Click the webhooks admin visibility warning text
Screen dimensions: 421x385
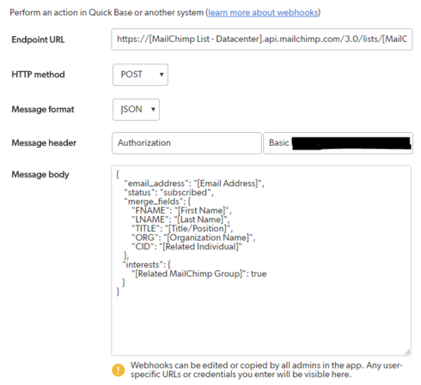266,370
